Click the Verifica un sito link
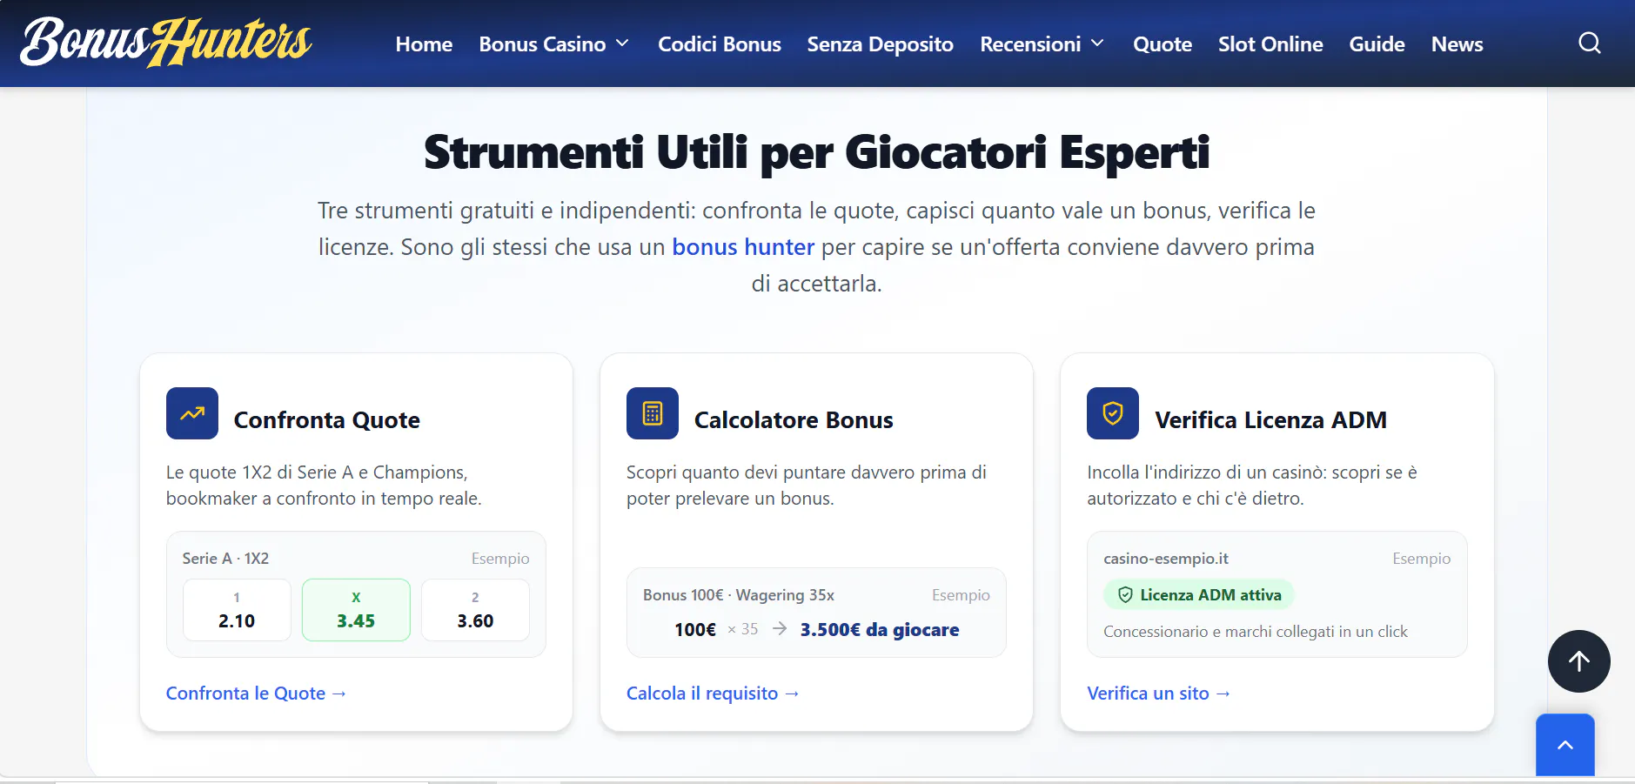This screenshot has width=1635, height=784. 1158,694
